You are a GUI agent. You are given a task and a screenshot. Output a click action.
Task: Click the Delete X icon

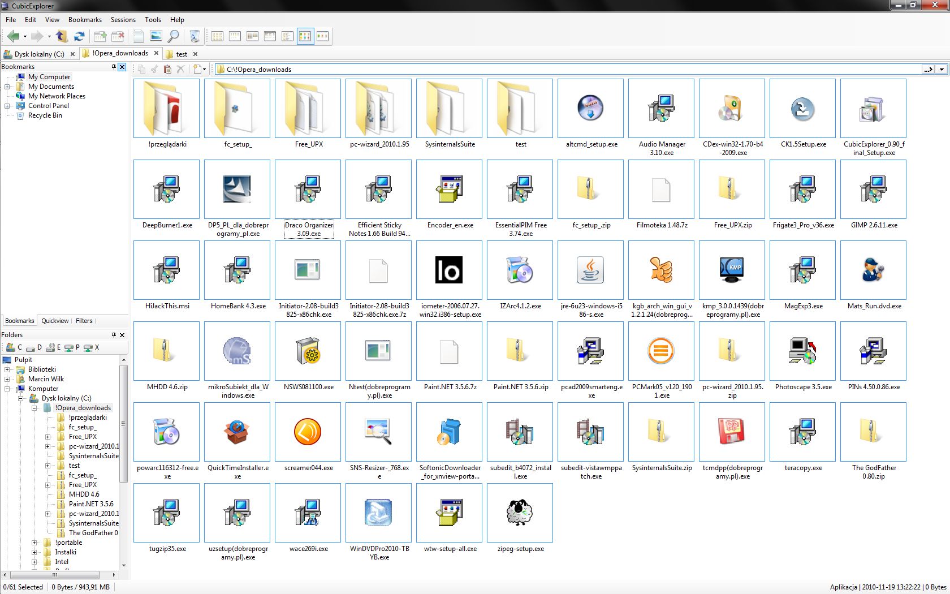(x=180, y=69)
